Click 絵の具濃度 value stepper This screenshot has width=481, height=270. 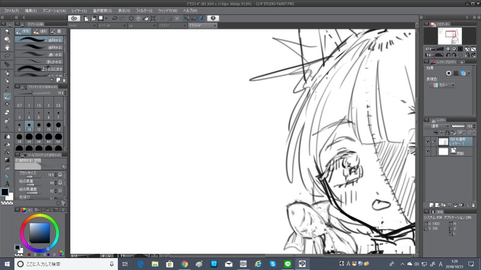pos(55,190)
